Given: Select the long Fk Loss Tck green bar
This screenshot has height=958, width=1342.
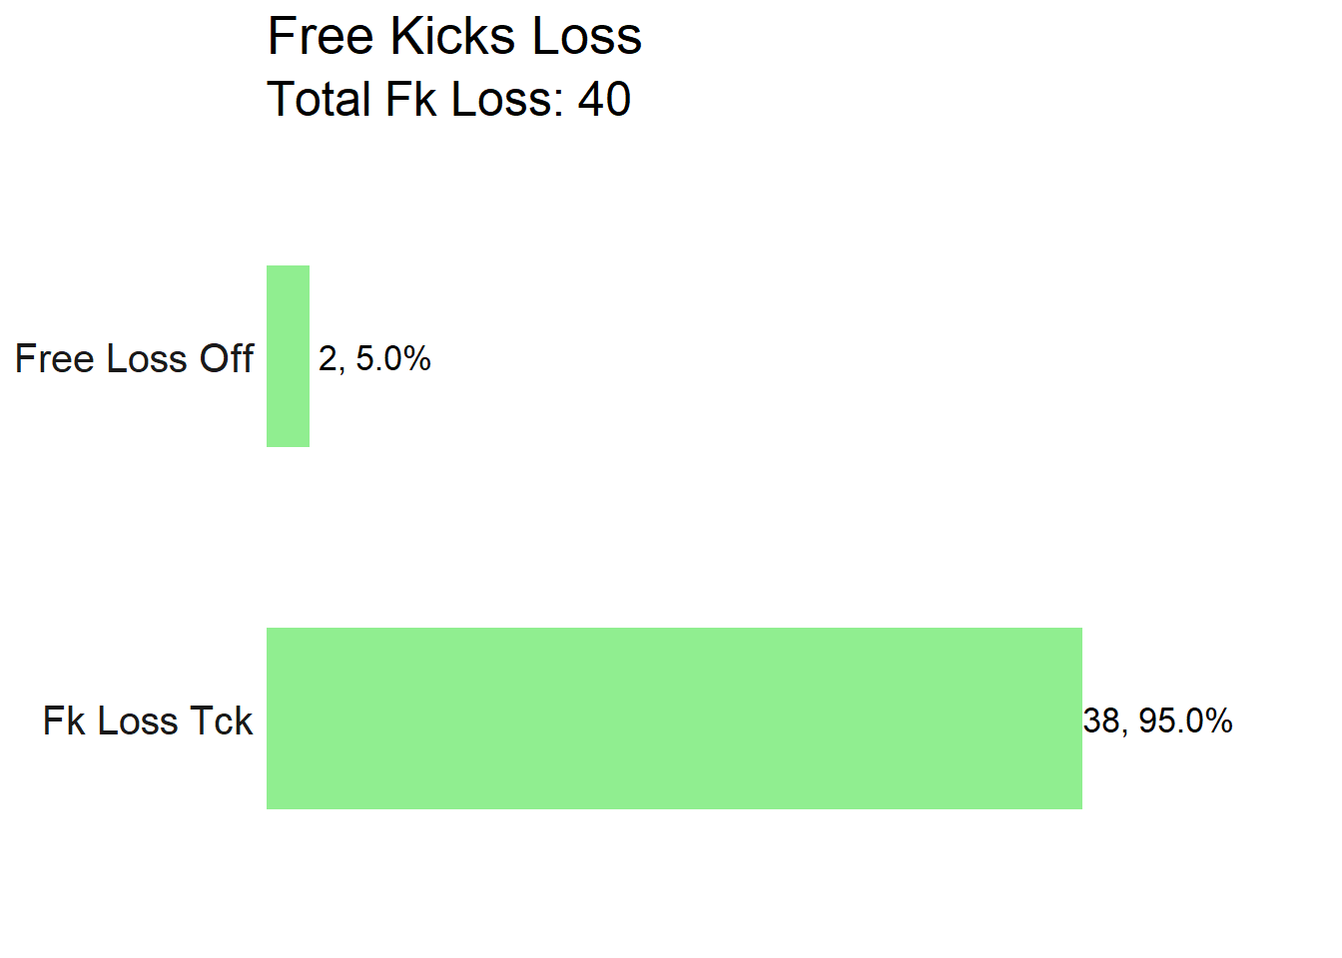Looking at the screenshot, I should (x=674, y=718).
